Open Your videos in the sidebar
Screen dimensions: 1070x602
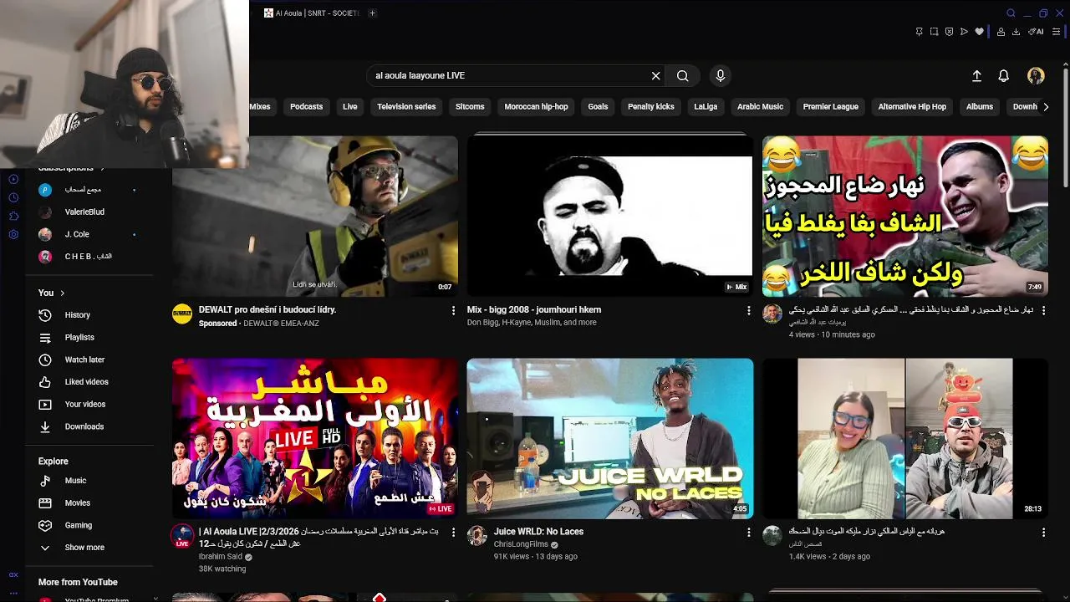click(84, 405)
